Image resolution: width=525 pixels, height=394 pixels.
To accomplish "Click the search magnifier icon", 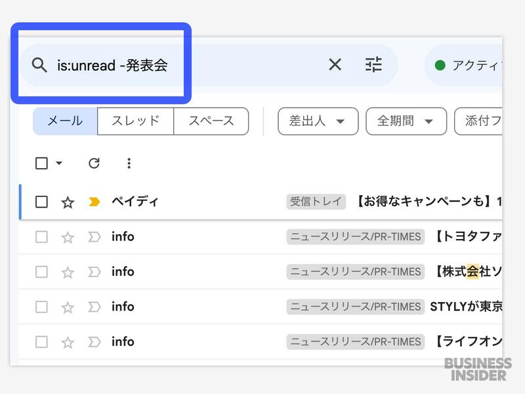I will 39,64.
